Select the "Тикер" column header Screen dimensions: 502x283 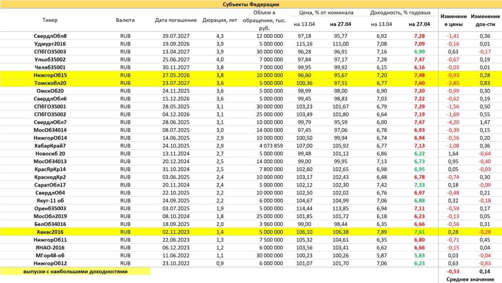coord(50,20)
